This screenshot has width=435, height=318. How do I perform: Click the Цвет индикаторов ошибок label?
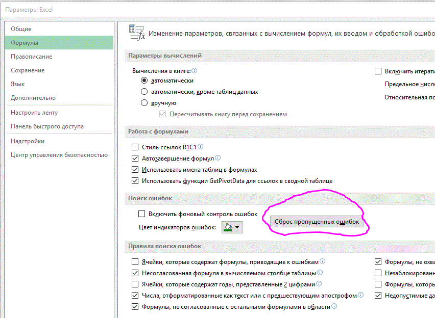click(x=177, y=227)
